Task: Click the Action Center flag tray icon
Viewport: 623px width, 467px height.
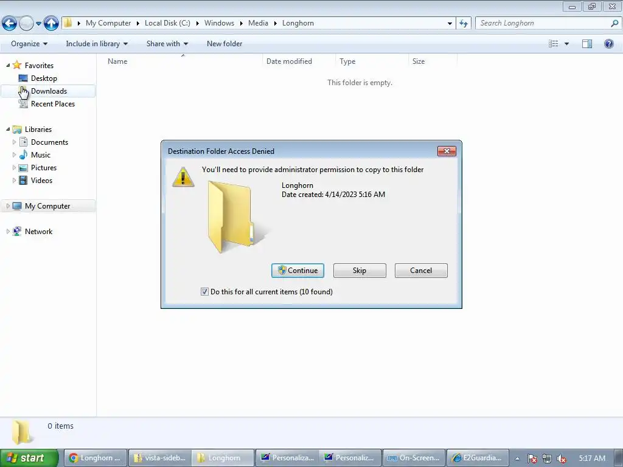Action: [532, 458]
